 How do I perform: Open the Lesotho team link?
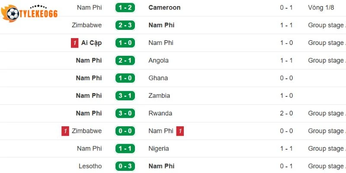(x=90, y=166)
